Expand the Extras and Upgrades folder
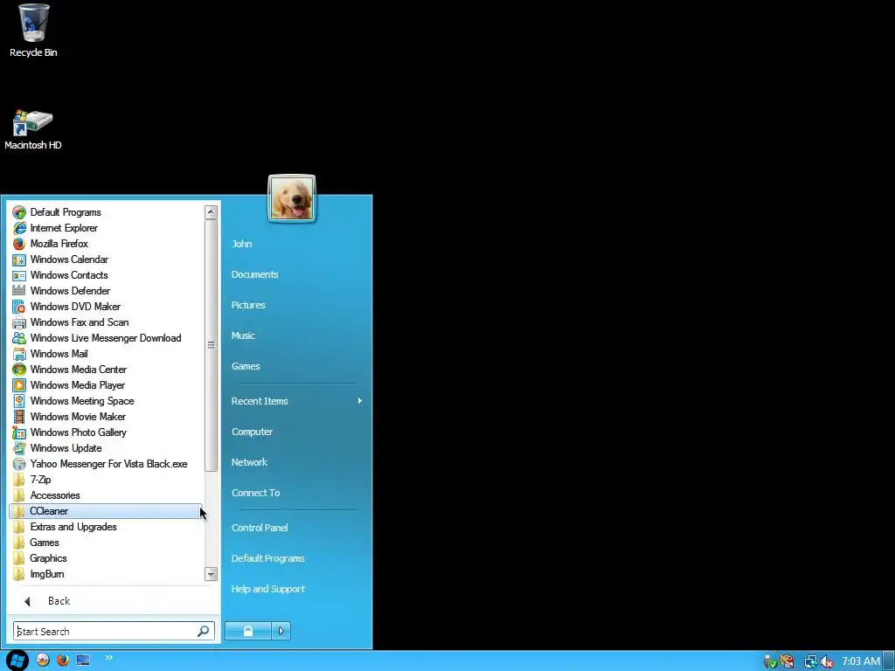 coord(106,527)
